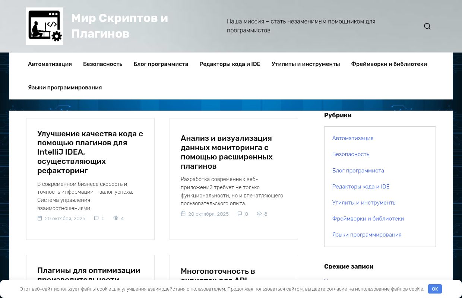Open Редакторы кода и IDE menu item

click(230, 64)
